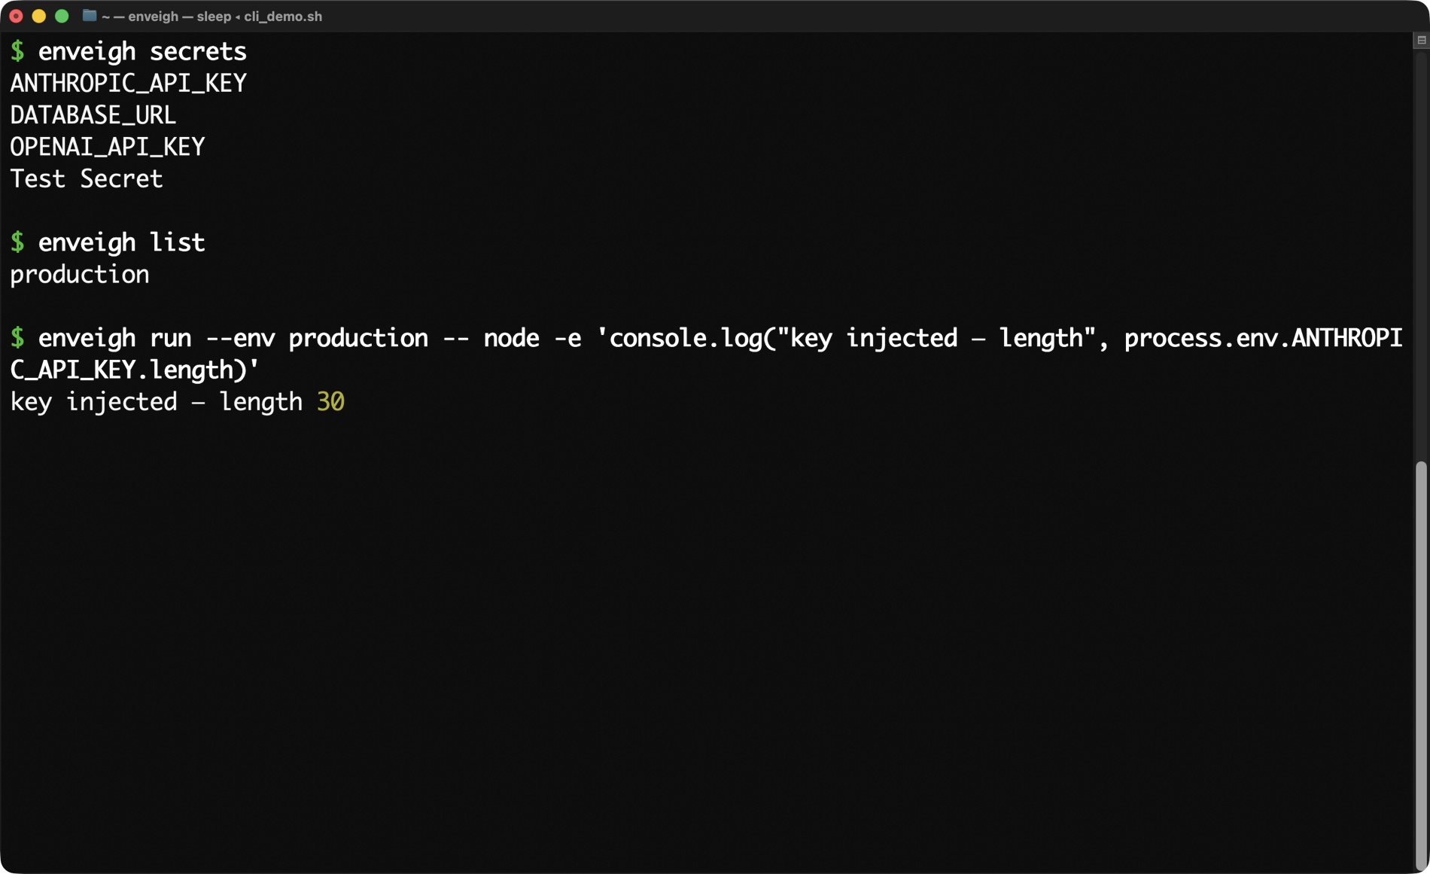
Task: Click the split pane icon at top right
Action: 1421,40
